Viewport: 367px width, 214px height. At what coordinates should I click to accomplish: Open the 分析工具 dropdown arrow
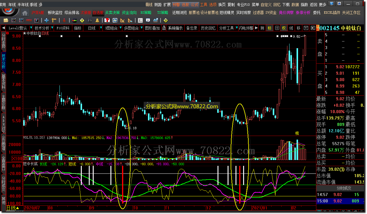pyautogui.click(x=237, y=28)
